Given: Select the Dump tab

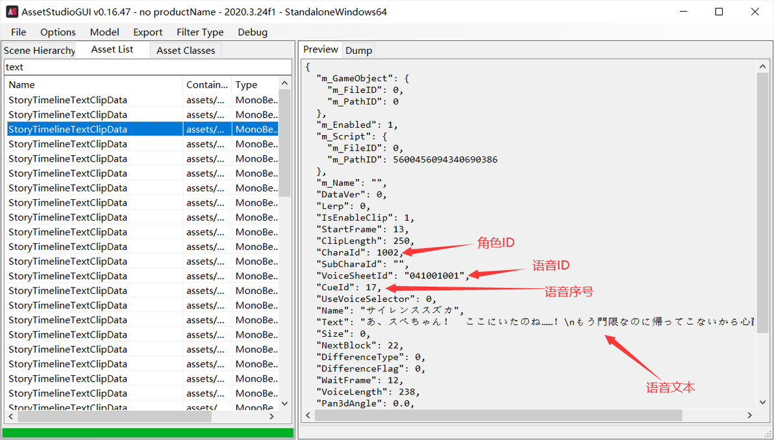Looking at the screenshot, I should coord(359,51).
